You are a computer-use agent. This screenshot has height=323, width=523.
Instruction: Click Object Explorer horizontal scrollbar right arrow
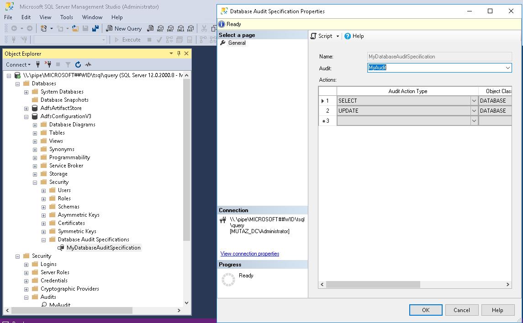pyautogui.click(x=179, y=310)
